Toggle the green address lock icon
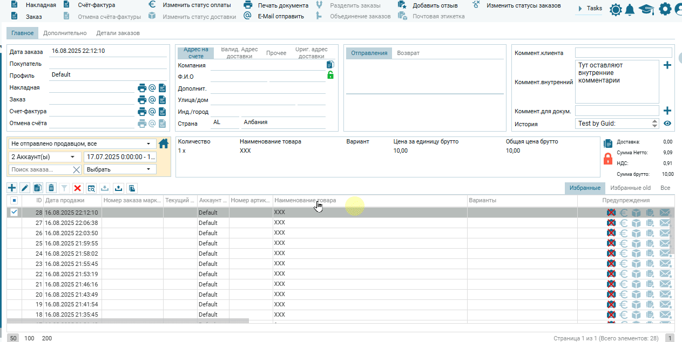Viewport: 682px width, 342px height. [330, 76]
